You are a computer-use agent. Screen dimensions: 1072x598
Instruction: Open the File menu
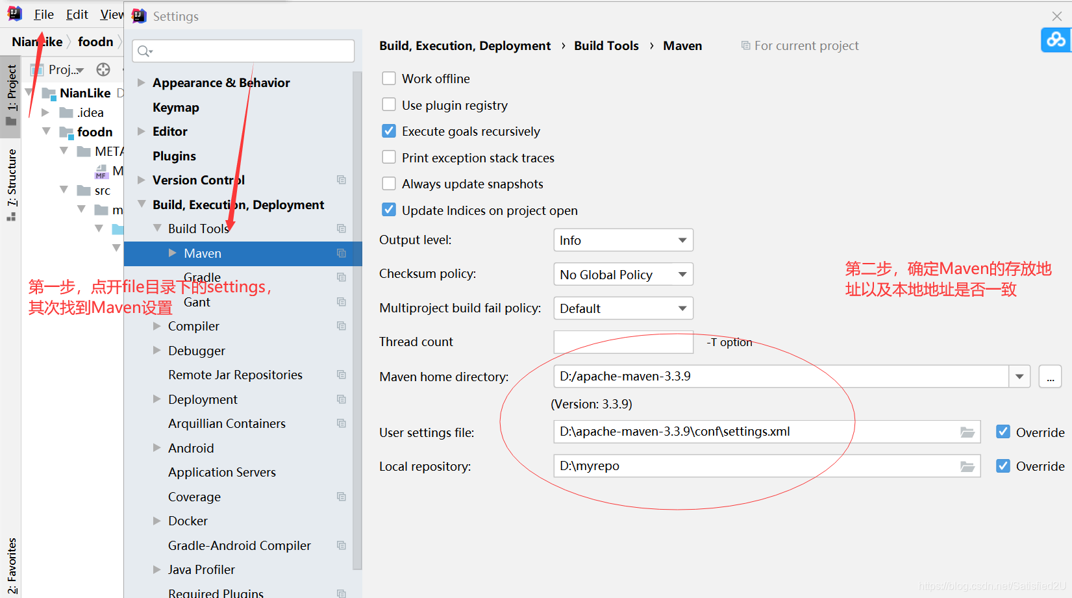43,14
